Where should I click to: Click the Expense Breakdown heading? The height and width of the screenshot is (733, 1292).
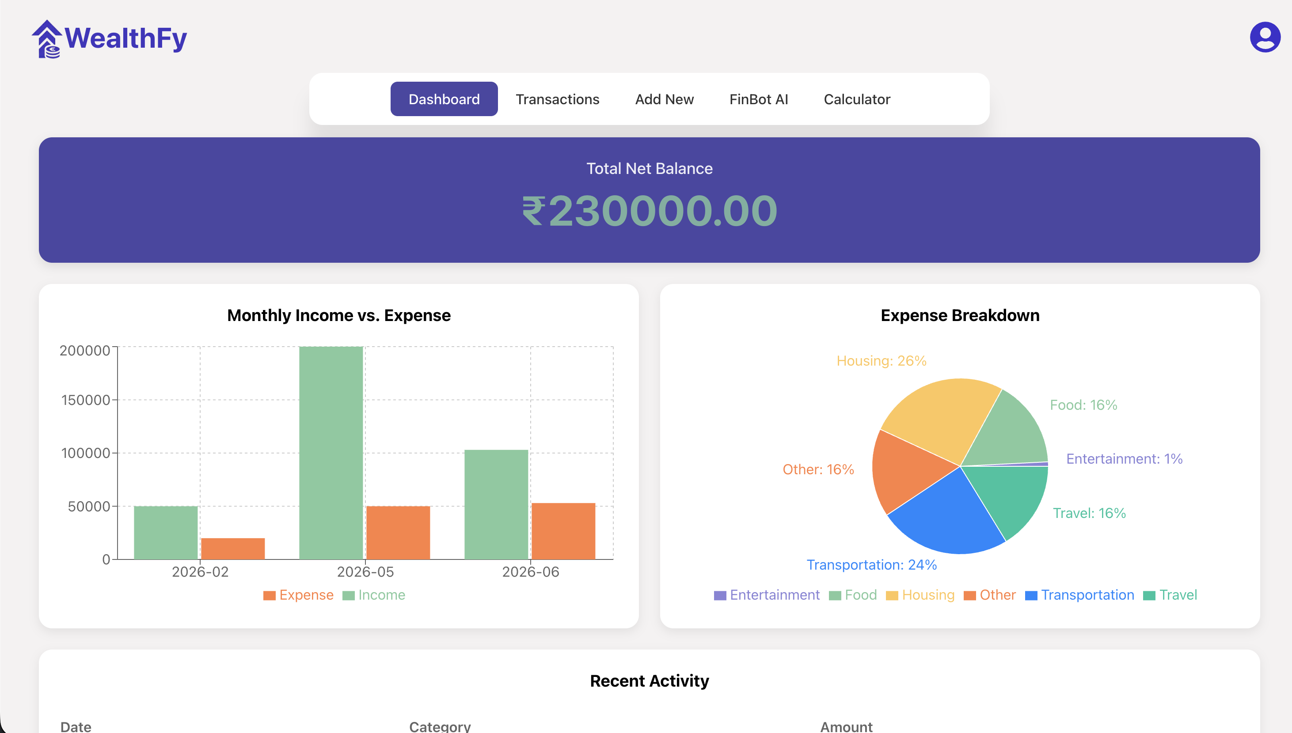point(960,315)
